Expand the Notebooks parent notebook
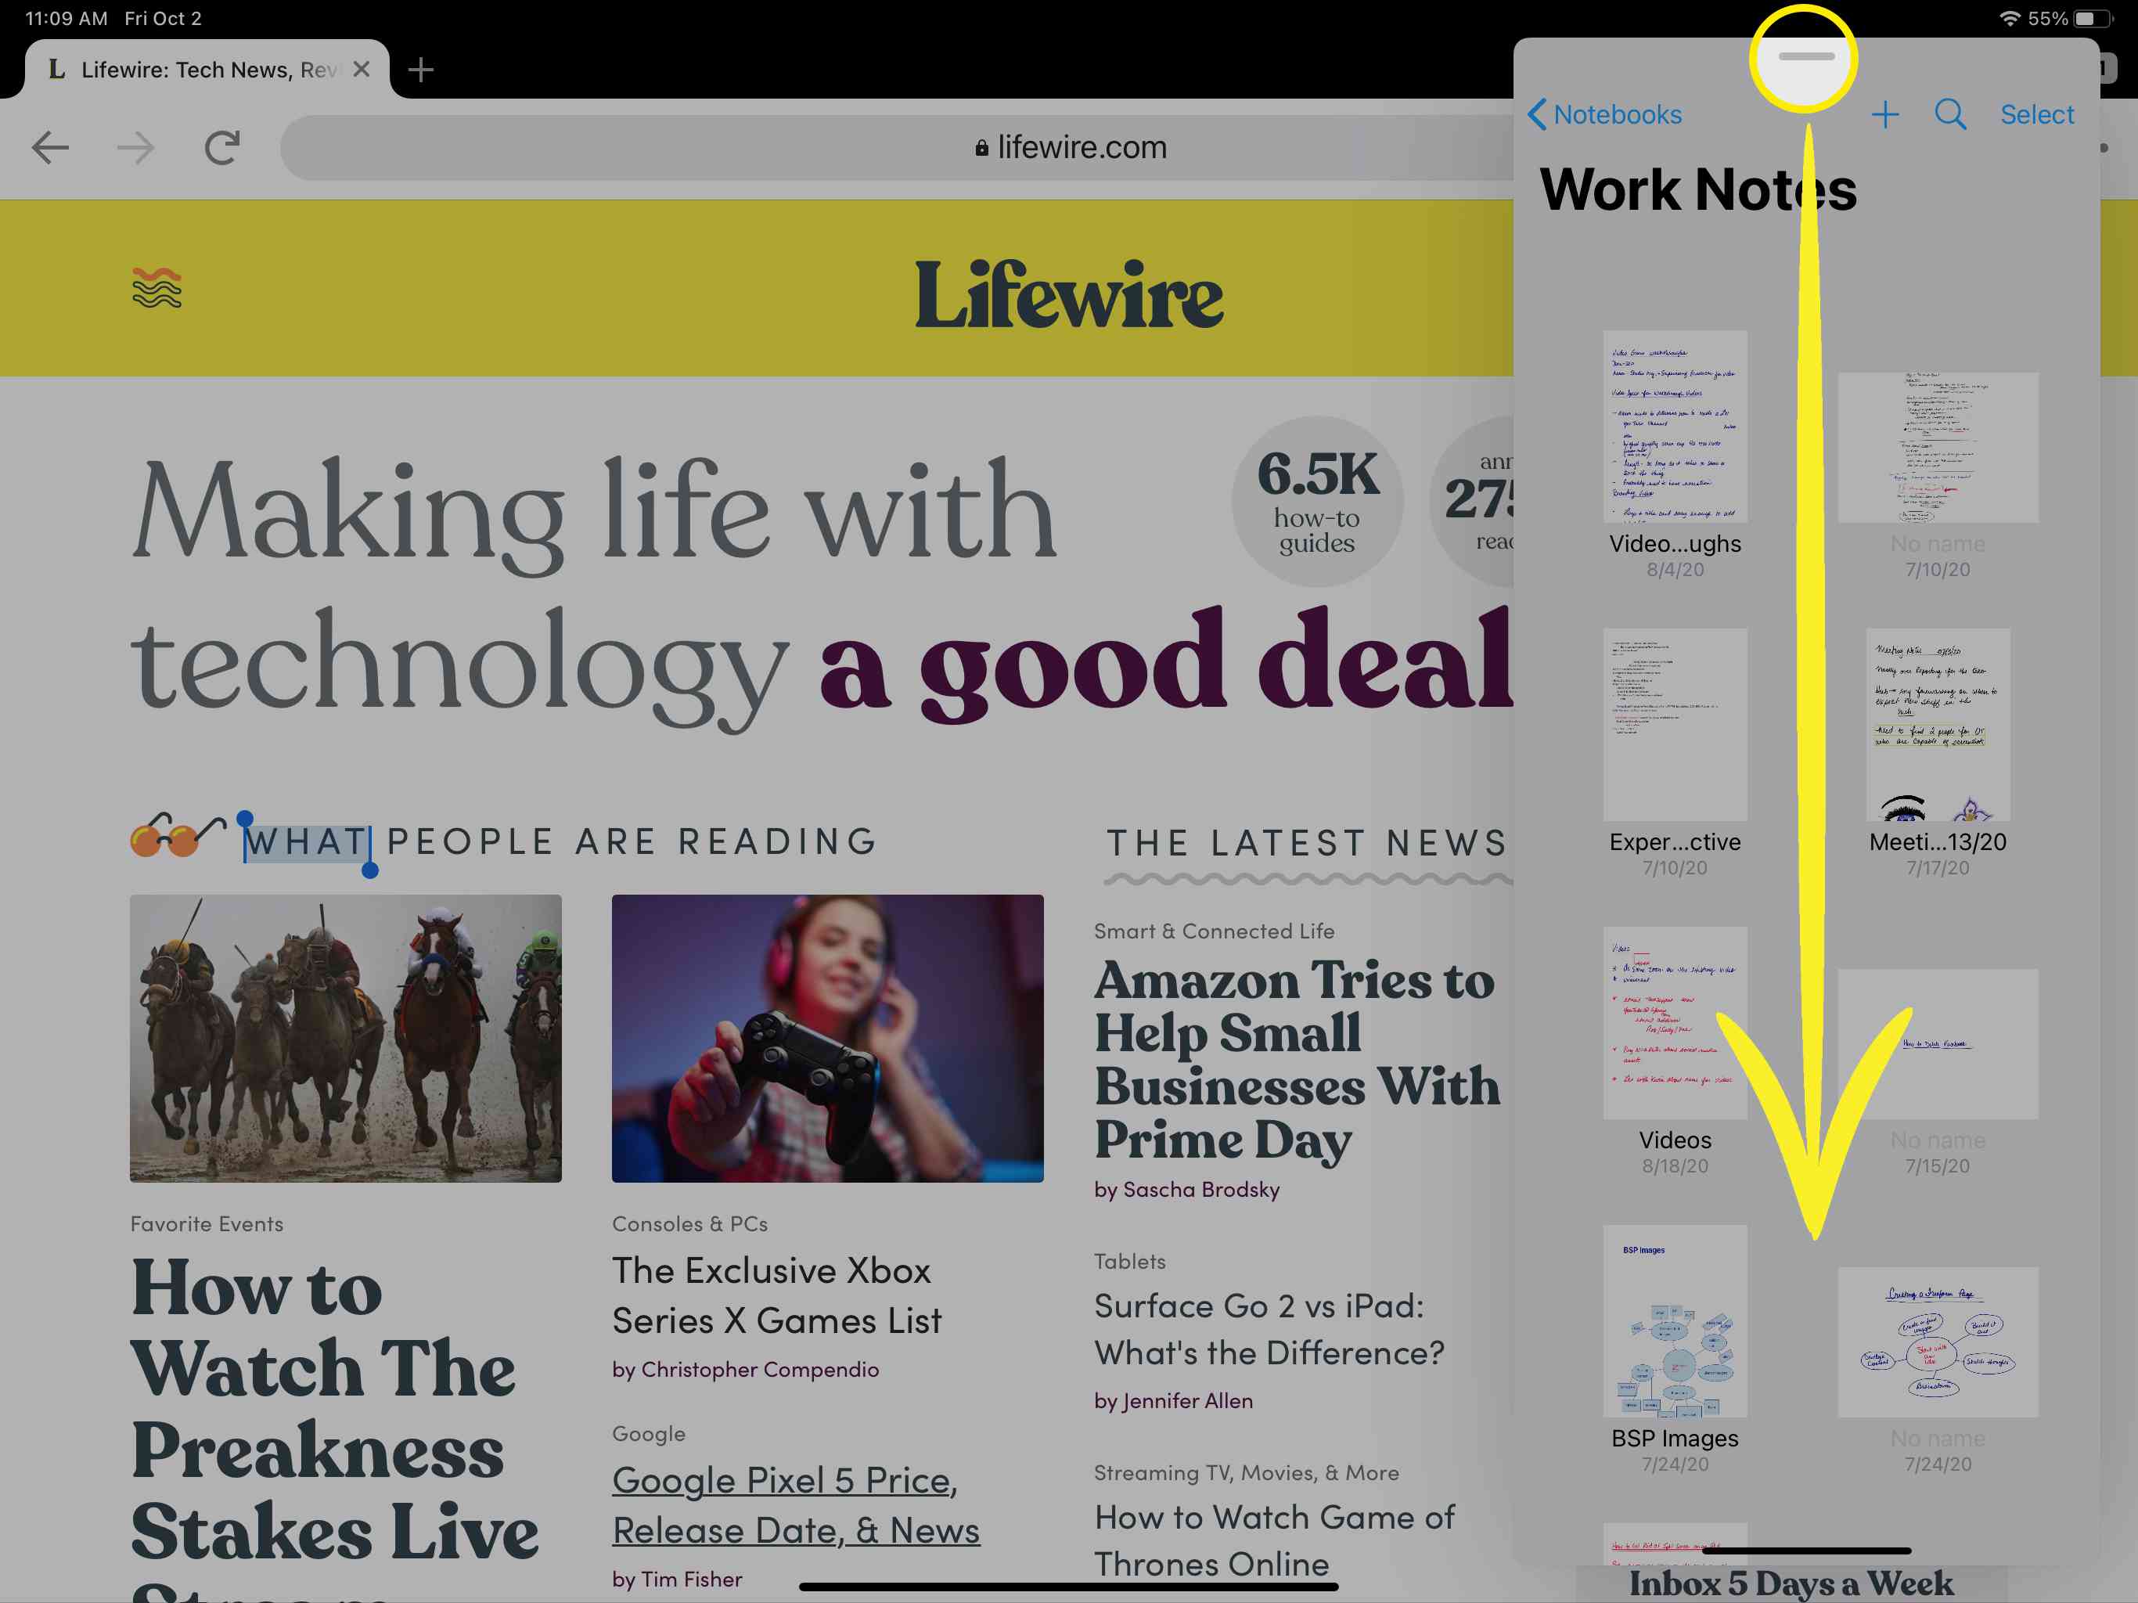 click(x=1601, y=113)
